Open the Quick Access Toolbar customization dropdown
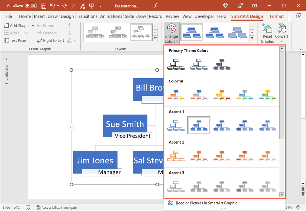The image size is (306, 211). (100, 5)
